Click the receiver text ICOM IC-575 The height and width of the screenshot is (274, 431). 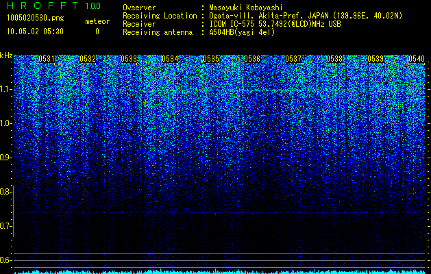tap(232, 24)
